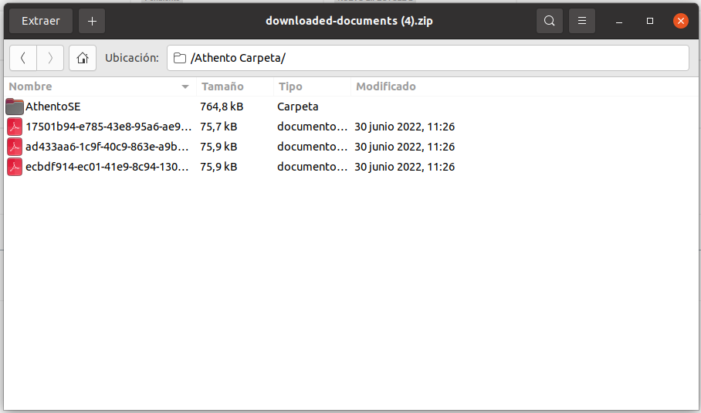Open the hamburger menu
Image resolution: width=701 pixels, height=413 pixels.
582,21
